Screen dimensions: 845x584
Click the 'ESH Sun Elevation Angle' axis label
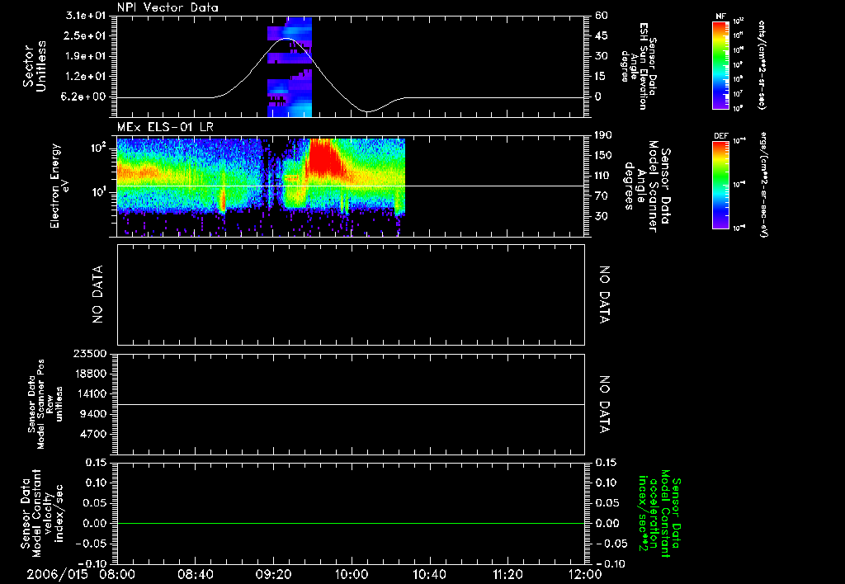point(639,66)
